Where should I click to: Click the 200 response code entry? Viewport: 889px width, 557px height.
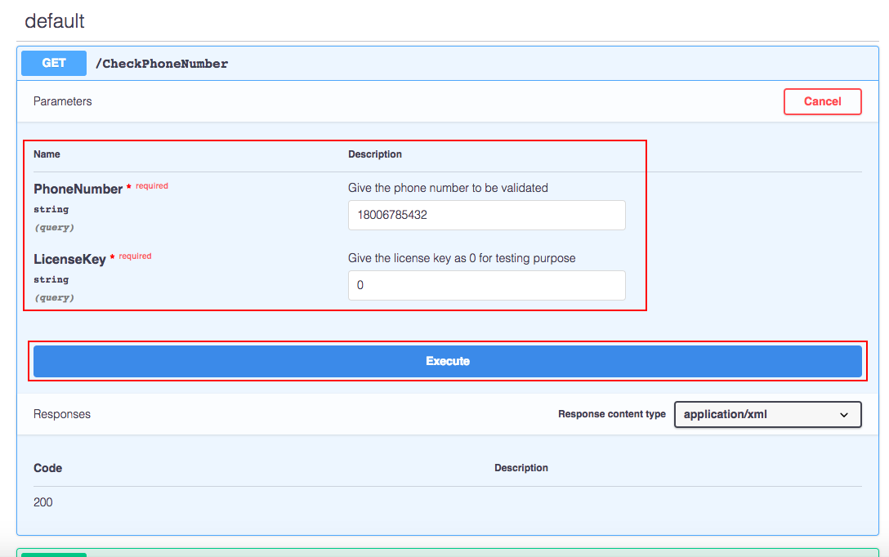point(43,501)
